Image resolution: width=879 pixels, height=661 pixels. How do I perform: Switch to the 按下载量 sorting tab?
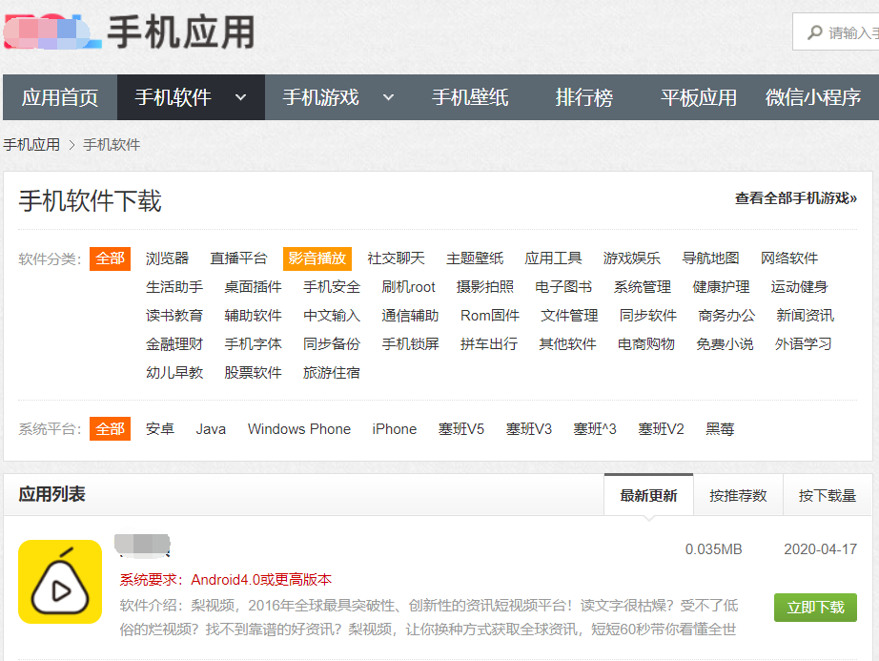[x=828, y=494]
